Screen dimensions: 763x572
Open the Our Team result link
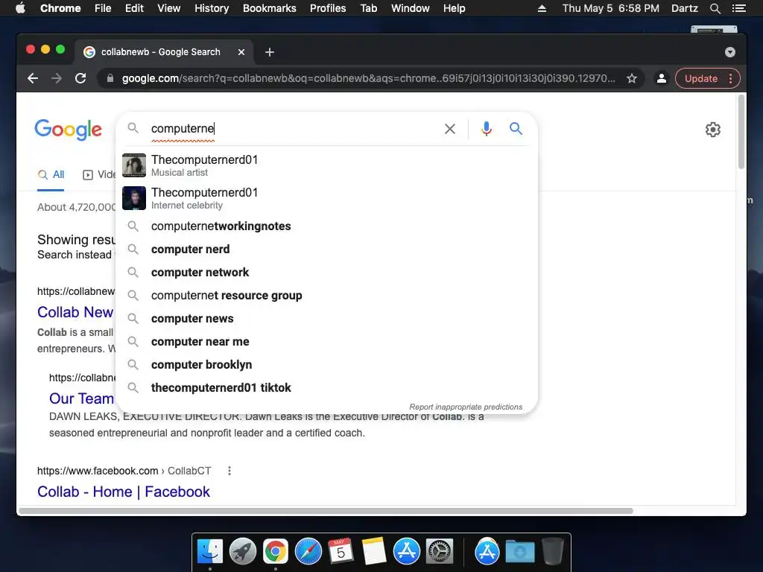[81, 398]
